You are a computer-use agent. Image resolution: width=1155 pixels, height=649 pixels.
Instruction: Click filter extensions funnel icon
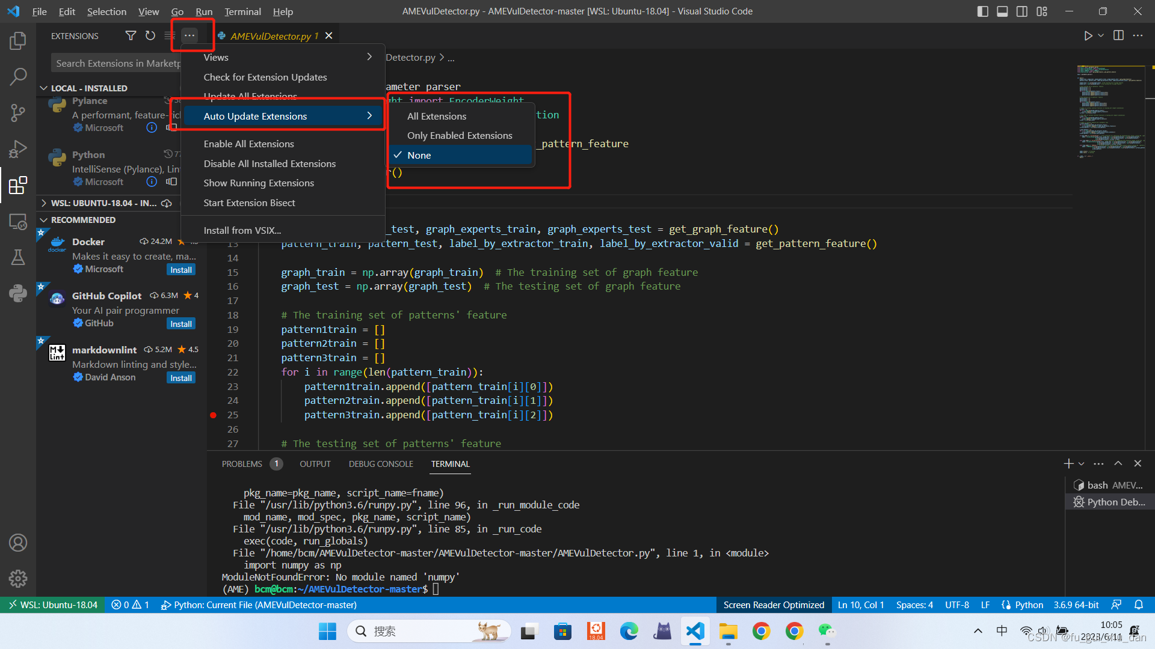coord(131,35)
